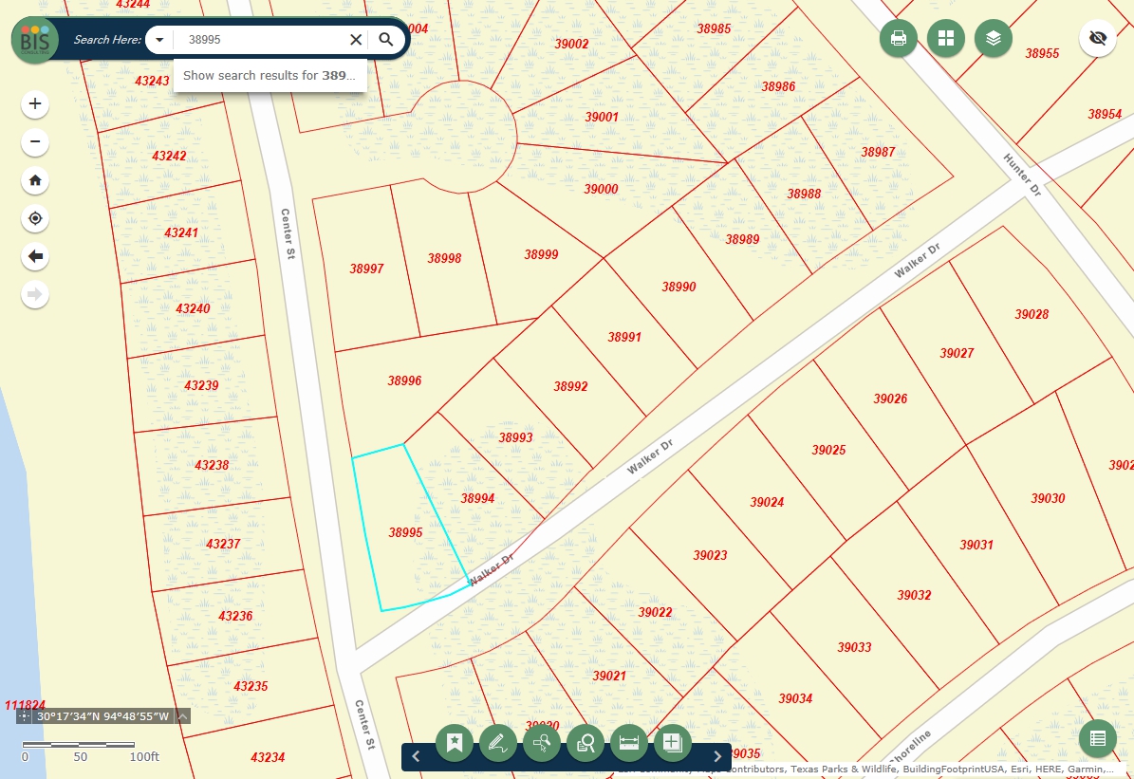
Task: Toggle visibility with crossed-eye button
Action: click(1098, 39)
